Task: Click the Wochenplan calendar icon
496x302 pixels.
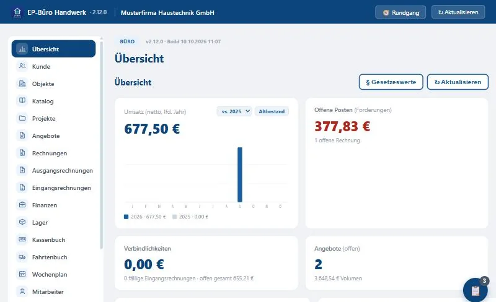Action: pos(22,274)
